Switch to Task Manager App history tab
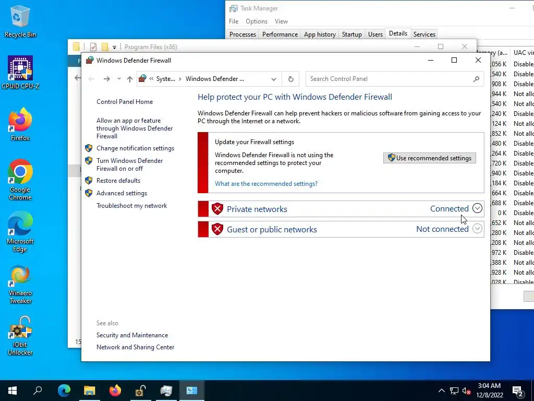This screenshot has height=401, width=534. coord(320,34)
